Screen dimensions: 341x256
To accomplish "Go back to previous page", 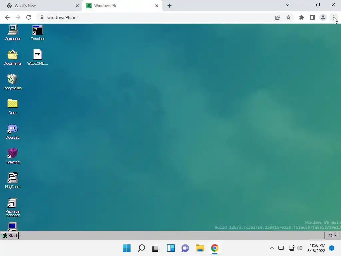I will point(7,17).
